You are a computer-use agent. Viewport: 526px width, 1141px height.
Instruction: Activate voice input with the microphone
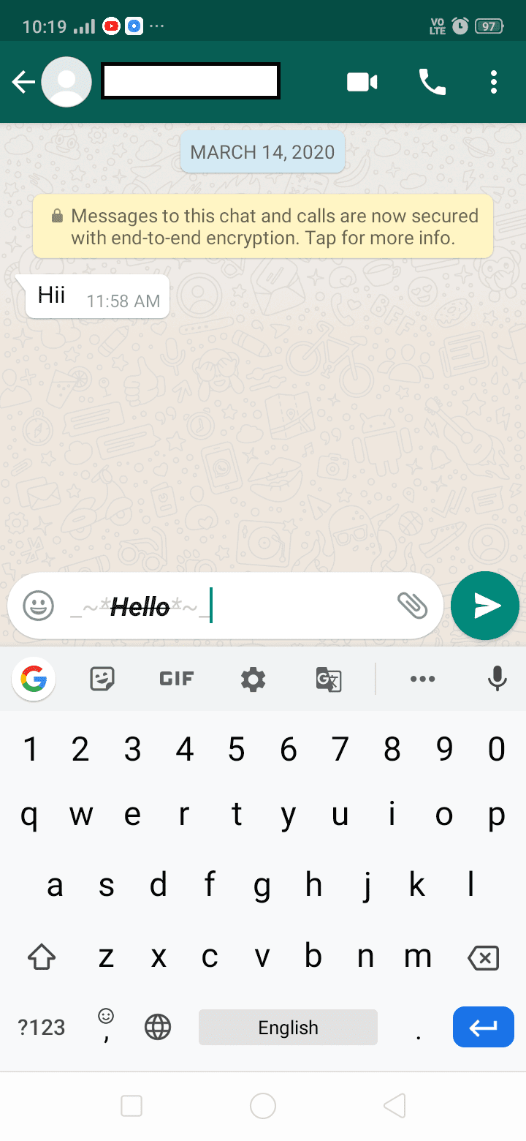point(498,679)
